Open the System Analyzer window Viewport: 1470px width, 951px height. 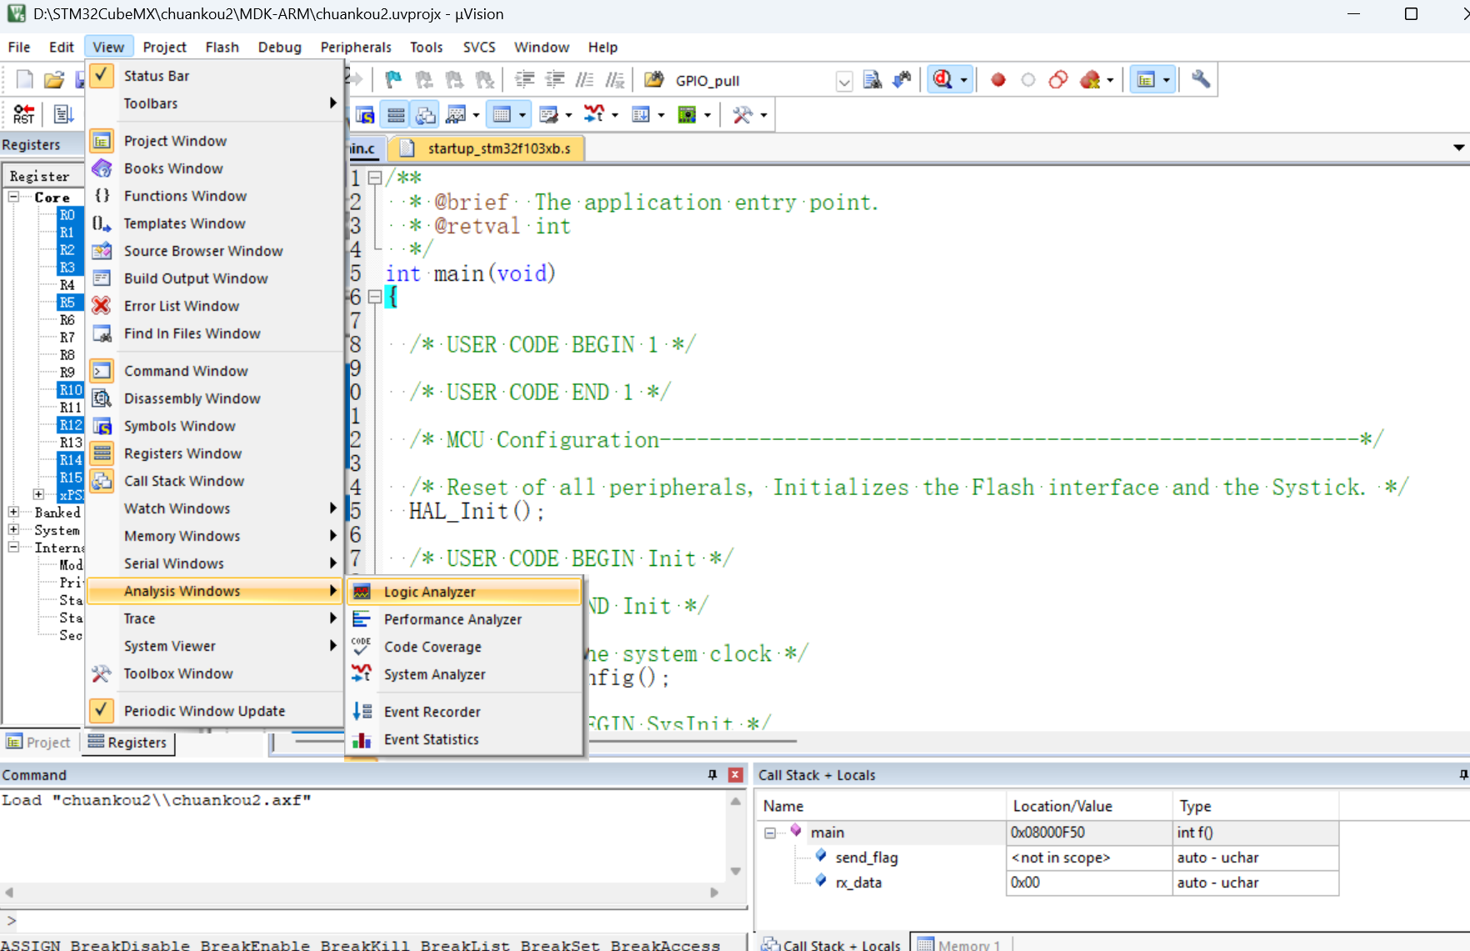point(463,674)
